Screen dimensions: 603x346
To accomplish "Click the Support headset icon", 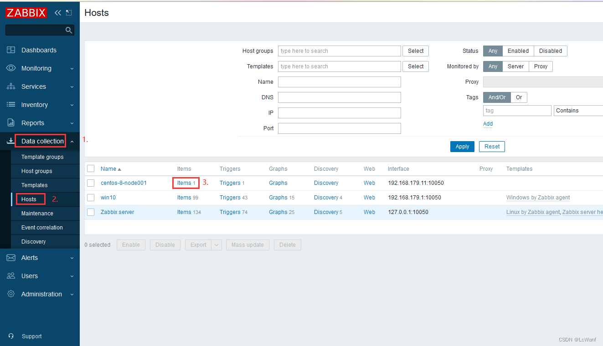I will 11,336.
